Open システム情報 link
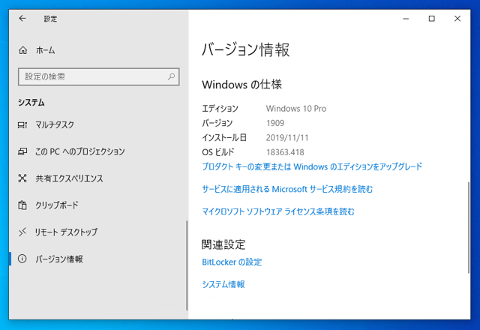The width and height of the screenshot is (480, 330). (x=223, y=284)
